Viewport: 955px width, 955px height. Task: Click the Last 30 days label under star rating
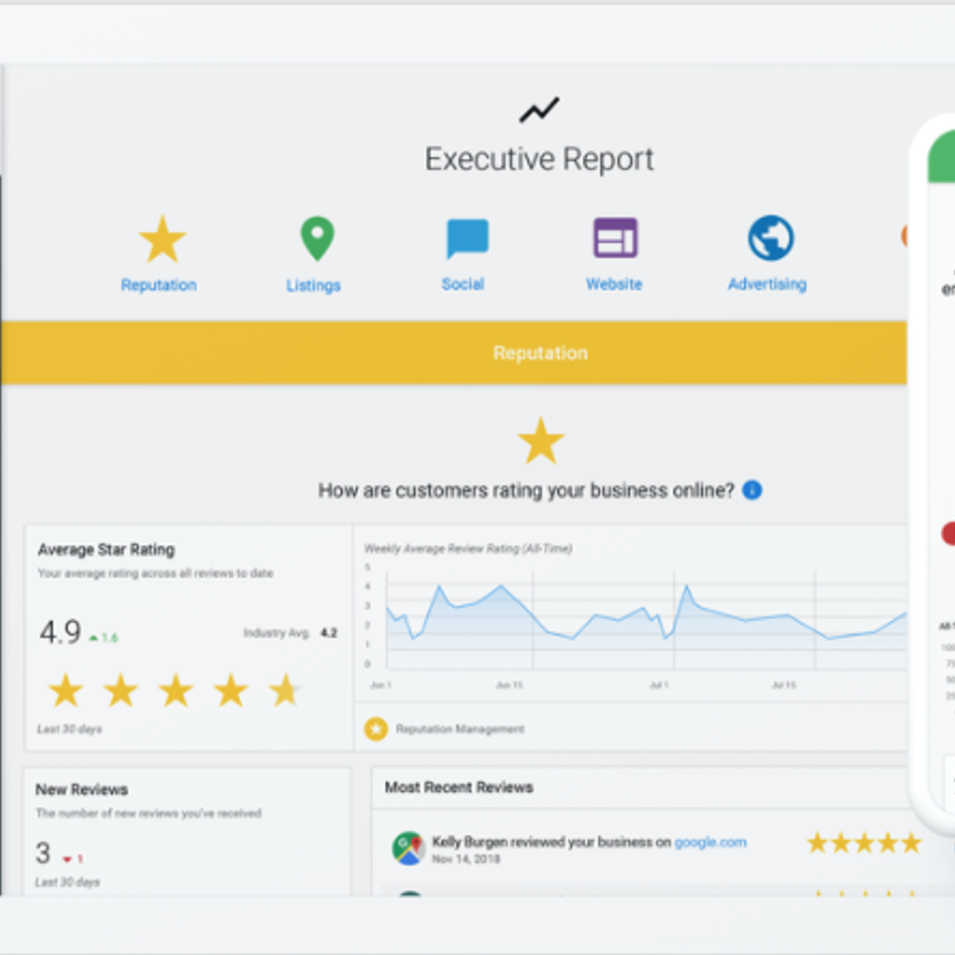coord(70,729)
